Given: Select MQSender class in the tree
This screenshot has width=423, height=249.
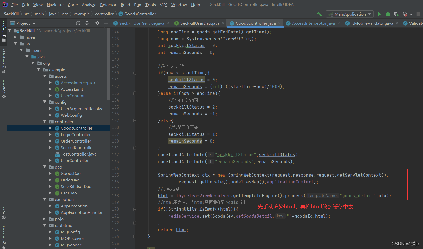Looking at the screenshot, I should click(x=71, y=245).
